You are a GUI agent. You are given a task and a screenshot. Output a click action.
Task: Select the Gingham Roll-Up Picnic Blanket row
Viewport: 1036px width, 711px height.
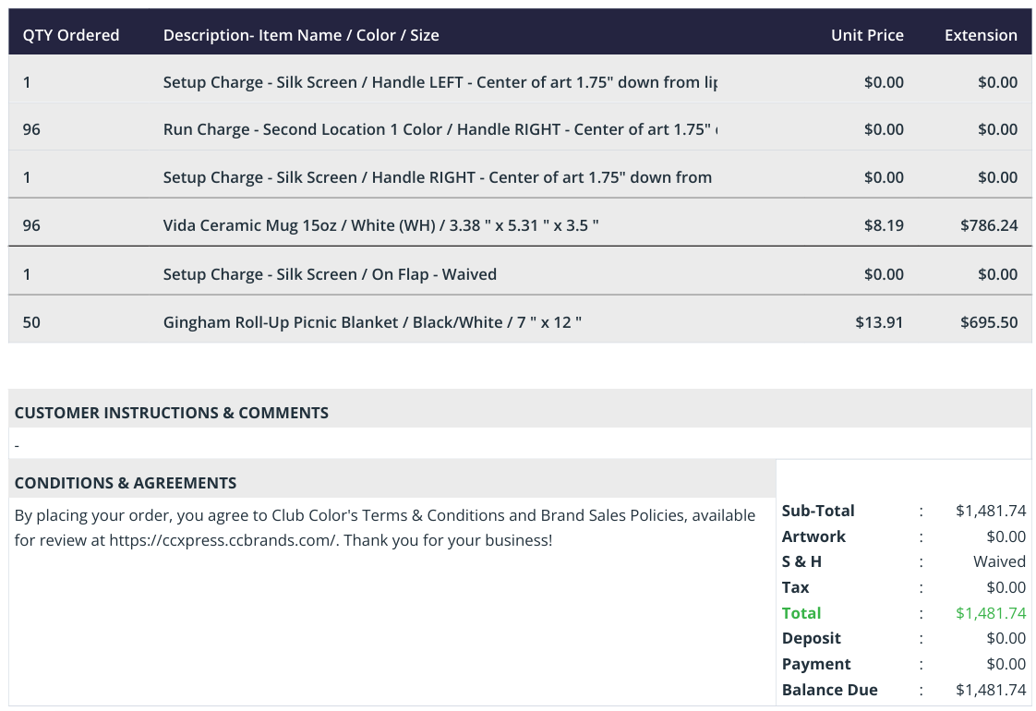[520, 322]
